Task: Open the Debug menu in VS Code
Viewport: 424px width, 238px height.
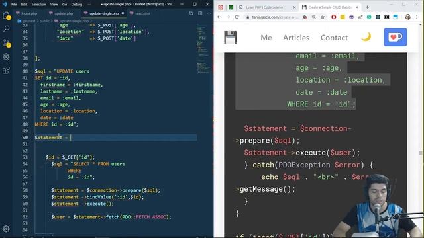Action: [x=77, y=5]
